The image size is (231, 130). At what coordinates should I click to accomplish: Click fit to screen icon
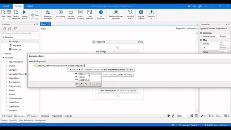click(192, 116)
